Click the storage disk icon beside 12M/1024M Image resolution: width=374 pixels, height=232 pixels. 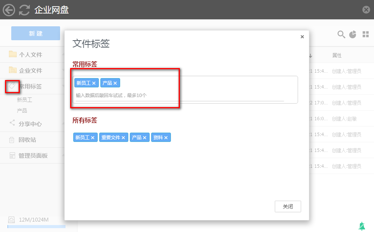point(12,220)
